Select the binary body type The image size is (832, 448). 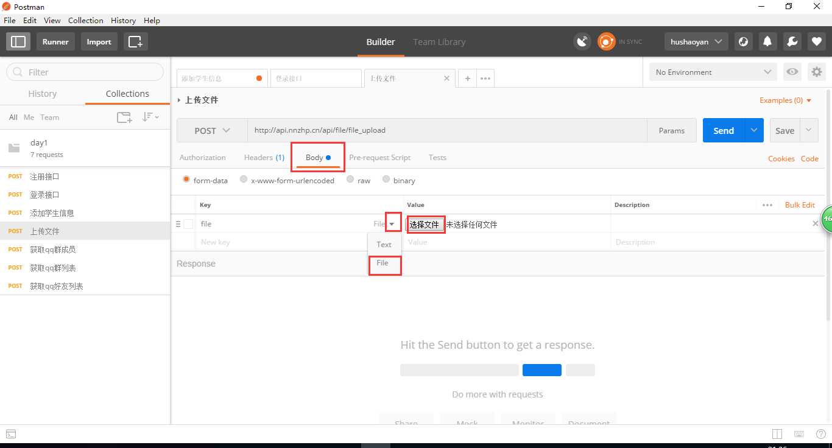click(386, 180)
